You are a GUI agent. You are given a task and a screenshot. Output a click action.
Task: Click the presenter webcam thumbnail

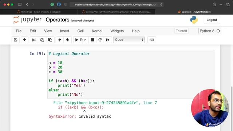click(x=210, y=108)
